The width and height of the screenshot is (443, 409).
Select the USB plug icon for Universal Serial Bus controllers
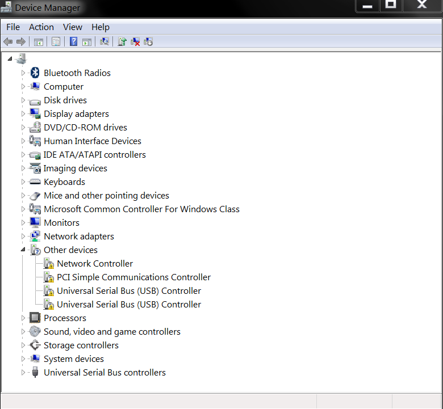(35, 372)
